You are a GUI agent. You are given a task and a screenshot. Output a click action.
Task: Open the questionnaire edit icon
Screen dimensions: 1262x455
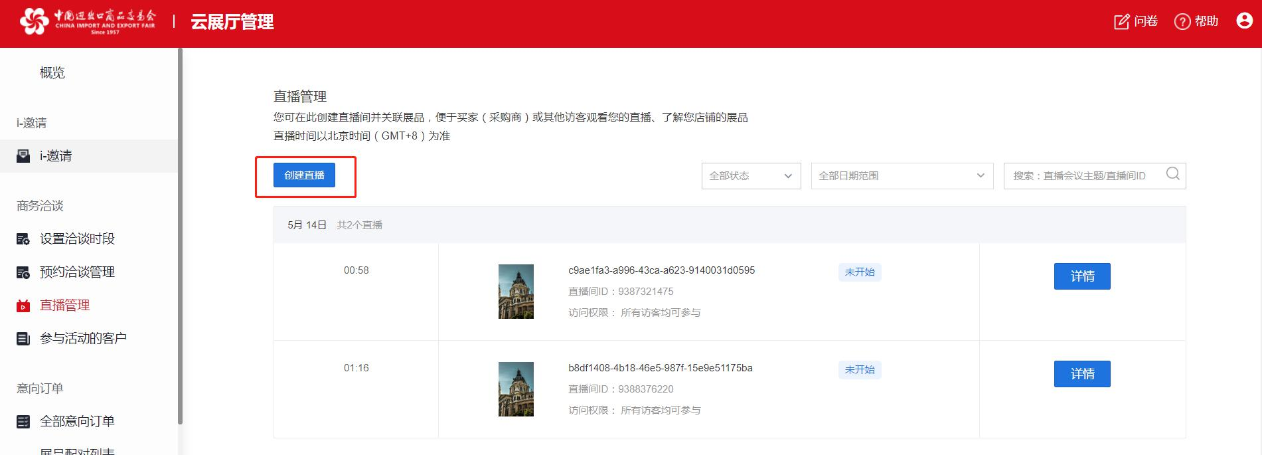pyautogui.click(x=1121, y=22)
